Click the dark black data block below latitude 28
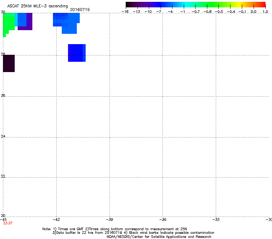272x239 pixels. tap(9, 63)
